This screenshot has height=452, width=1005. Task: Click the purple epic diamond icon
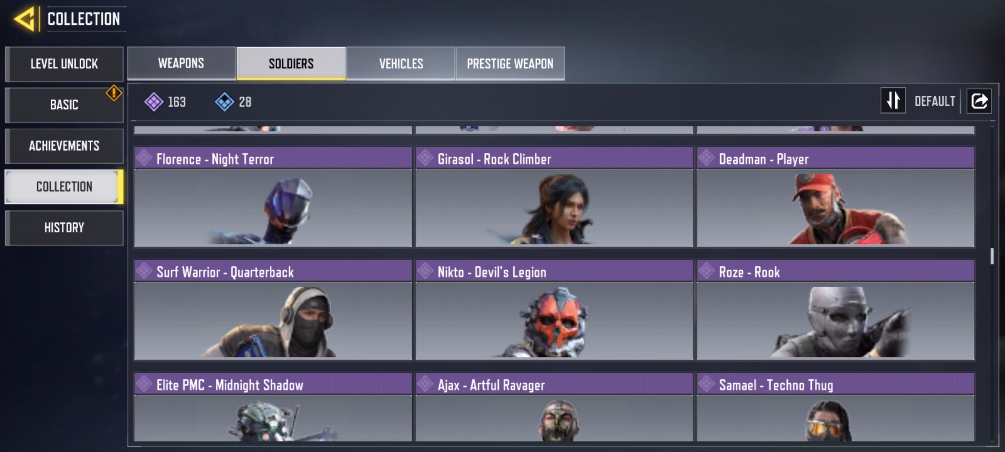154,102
